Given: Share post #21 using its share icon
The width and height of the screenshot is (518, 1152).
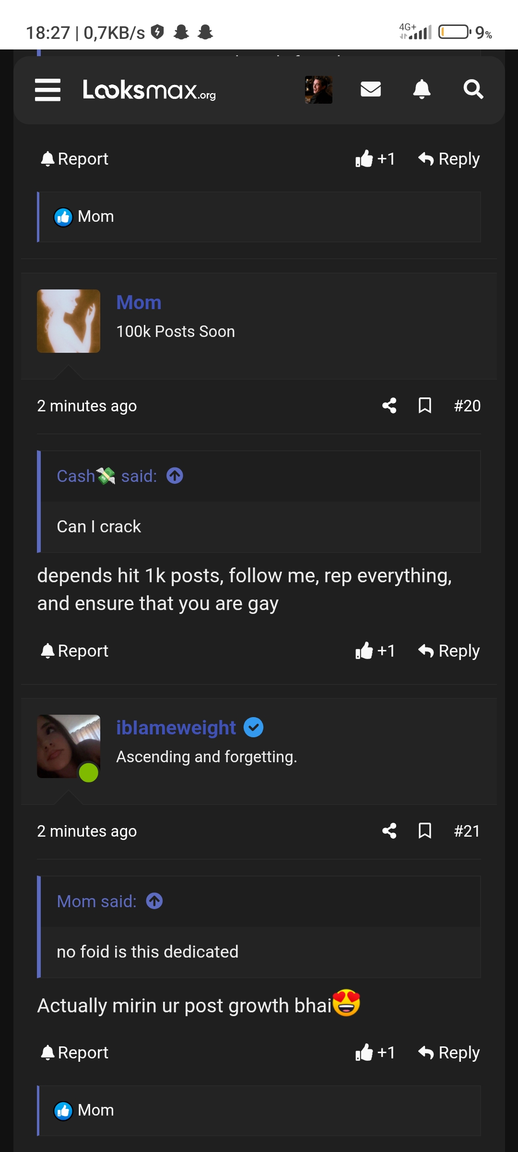Looking at the screenshot, I should [390, 831].
